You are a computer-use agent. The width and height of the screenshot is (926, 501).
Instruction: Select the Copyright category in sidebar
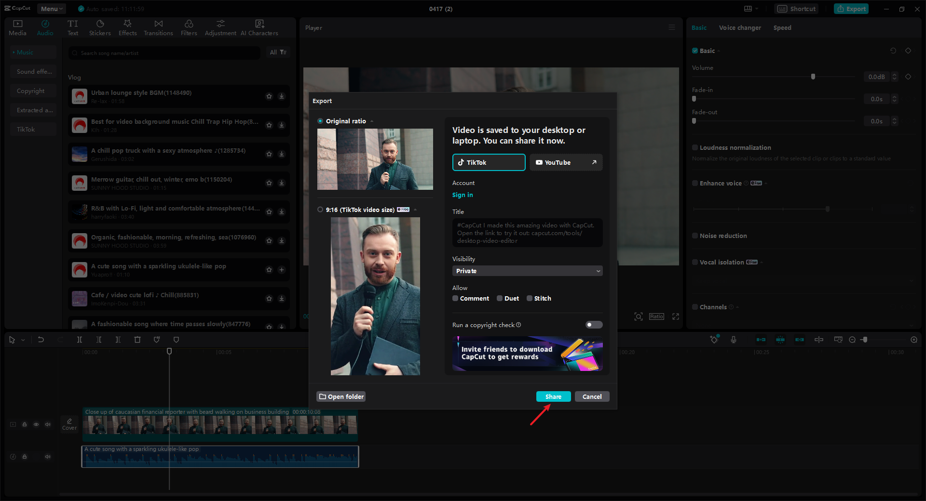(34, 91)
